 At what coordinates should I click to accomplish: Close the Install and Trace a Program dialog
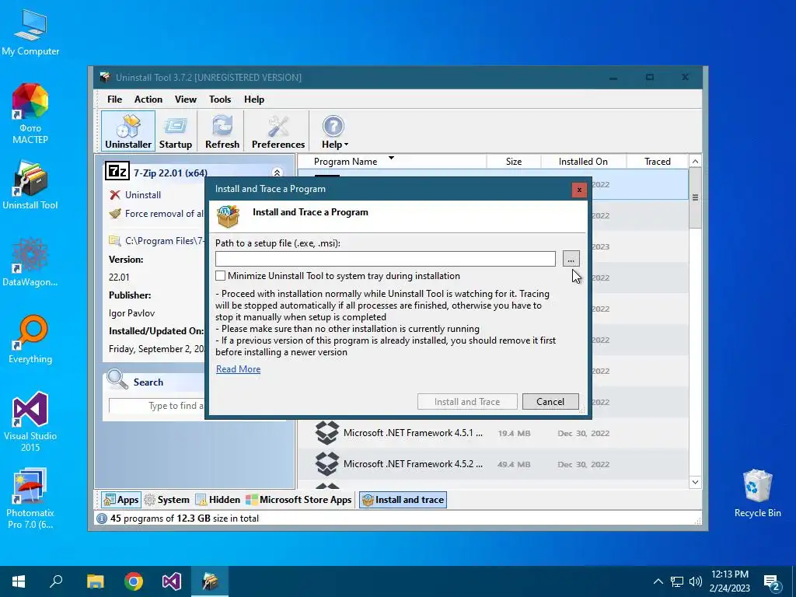[578, 190]
